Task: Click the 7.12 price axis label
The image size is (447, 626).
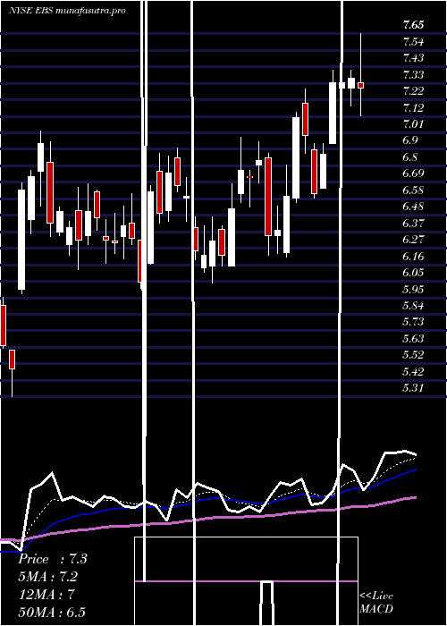Action: click(413, 107)
